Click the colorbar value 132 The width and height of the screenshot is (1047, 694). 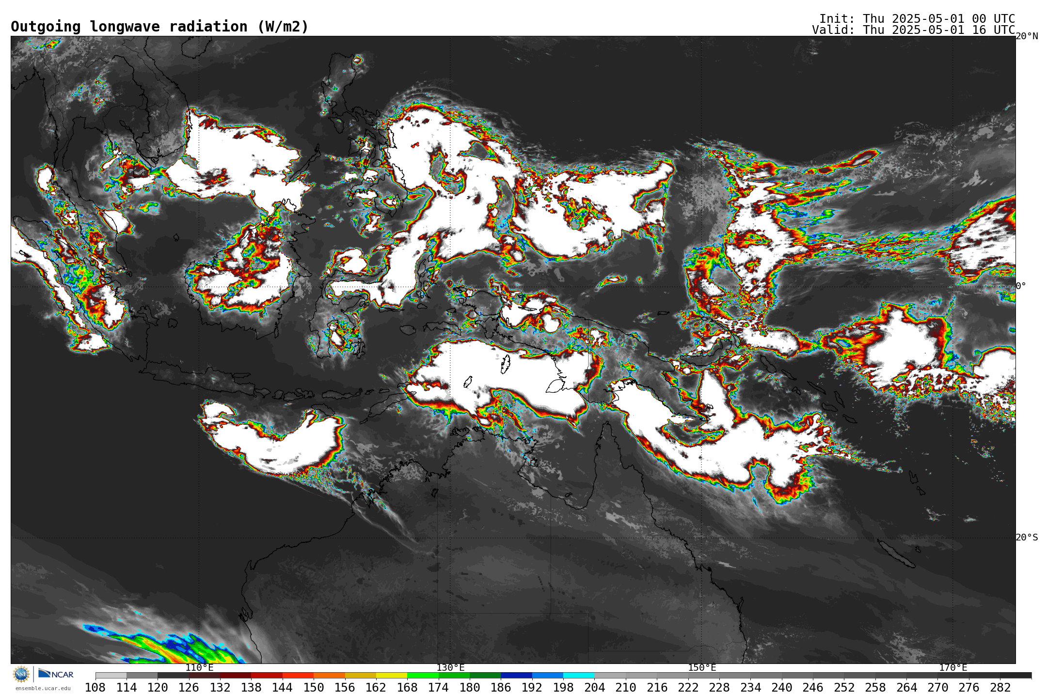(220, 687)
